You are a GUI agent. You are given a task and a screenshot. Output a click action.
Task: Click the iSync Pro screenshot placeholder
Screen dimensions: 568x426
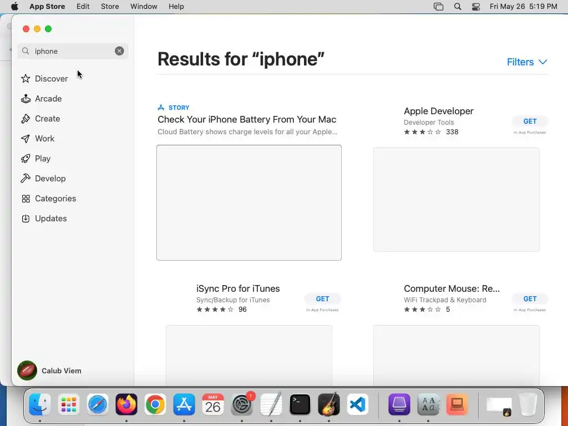coord(249,356)
